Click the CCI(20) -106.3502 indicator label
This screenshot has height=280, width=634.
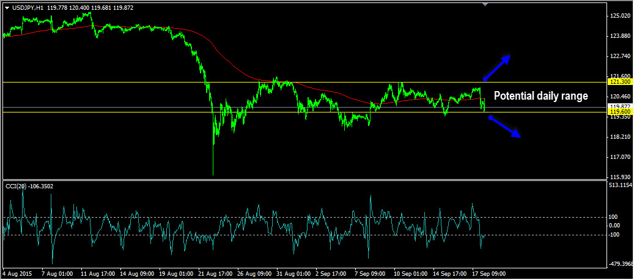[x=29, y=186]
